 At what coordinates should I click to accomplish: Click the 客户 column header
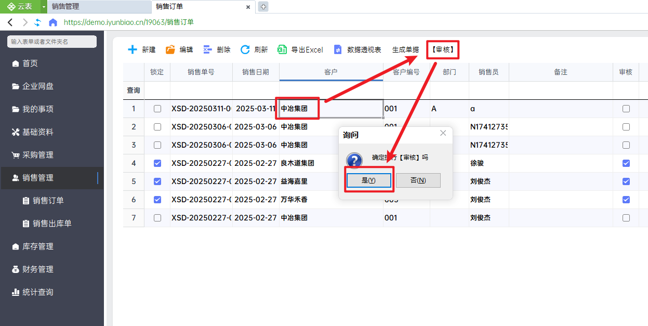[x=331, y=72]
